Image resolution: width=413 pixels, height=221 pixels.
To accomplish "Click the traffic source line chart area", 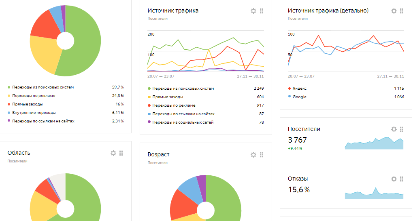I will (206, 51).
